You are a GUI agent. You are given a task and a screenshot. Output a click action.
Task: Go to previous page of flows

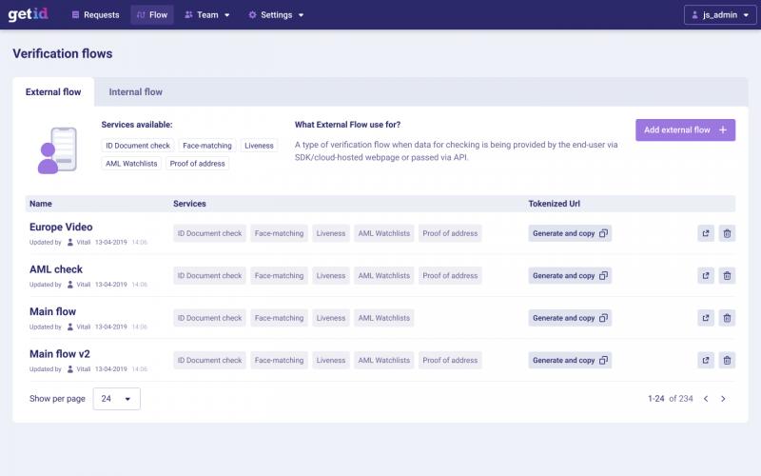pos(706,399)
